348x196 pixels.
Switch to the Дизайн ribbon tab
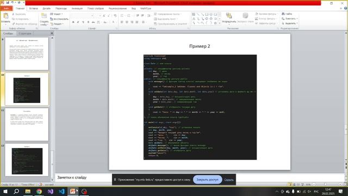click(46, 9)
